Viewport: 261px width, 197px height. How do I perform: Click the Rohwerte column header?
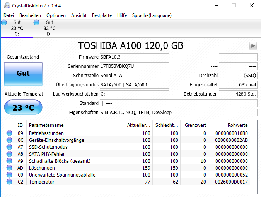(x=229, y=125)
